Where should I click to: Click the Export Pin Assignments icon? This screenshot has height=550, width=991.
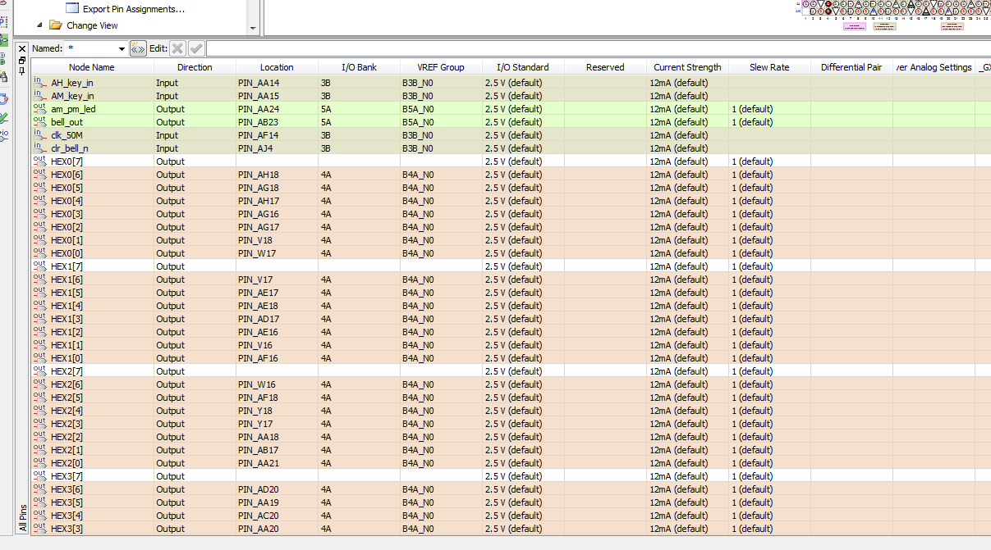click(x=72, y=9)
